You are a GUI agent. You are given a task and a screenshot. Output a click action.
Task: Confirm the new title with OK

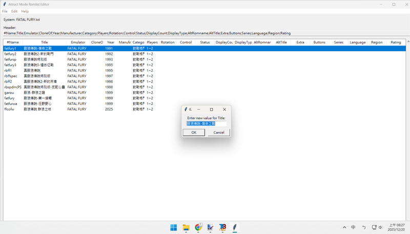click(194, 133)
